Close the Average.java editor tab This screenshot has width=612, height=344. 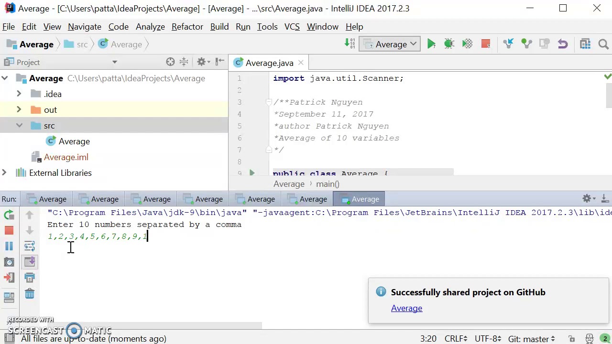pos(301,63)
